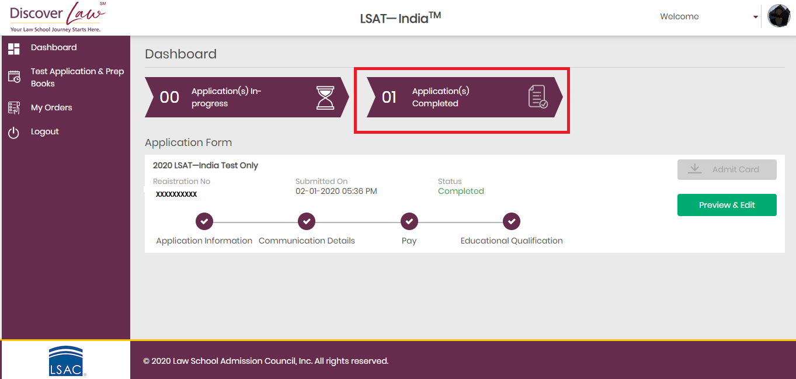Screen dimensions: 796x379
Task: Click the hourglass in-progress icon
Action: [x=325, y=98]
